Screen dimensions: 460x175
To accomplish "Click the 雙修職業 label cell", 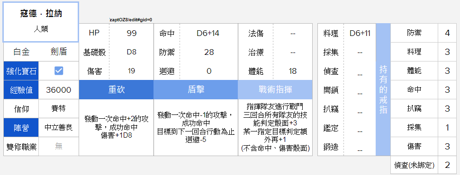I will click(x=21, y=147).
